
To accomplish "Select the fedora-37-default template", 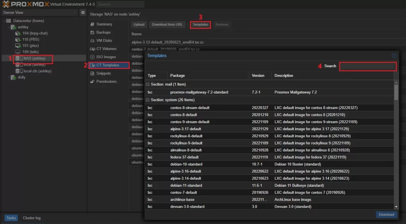I will coord(269,157).
